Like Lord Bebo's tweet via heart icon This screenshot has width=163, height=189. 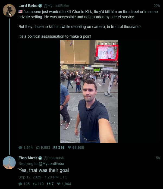click(70, 148)
